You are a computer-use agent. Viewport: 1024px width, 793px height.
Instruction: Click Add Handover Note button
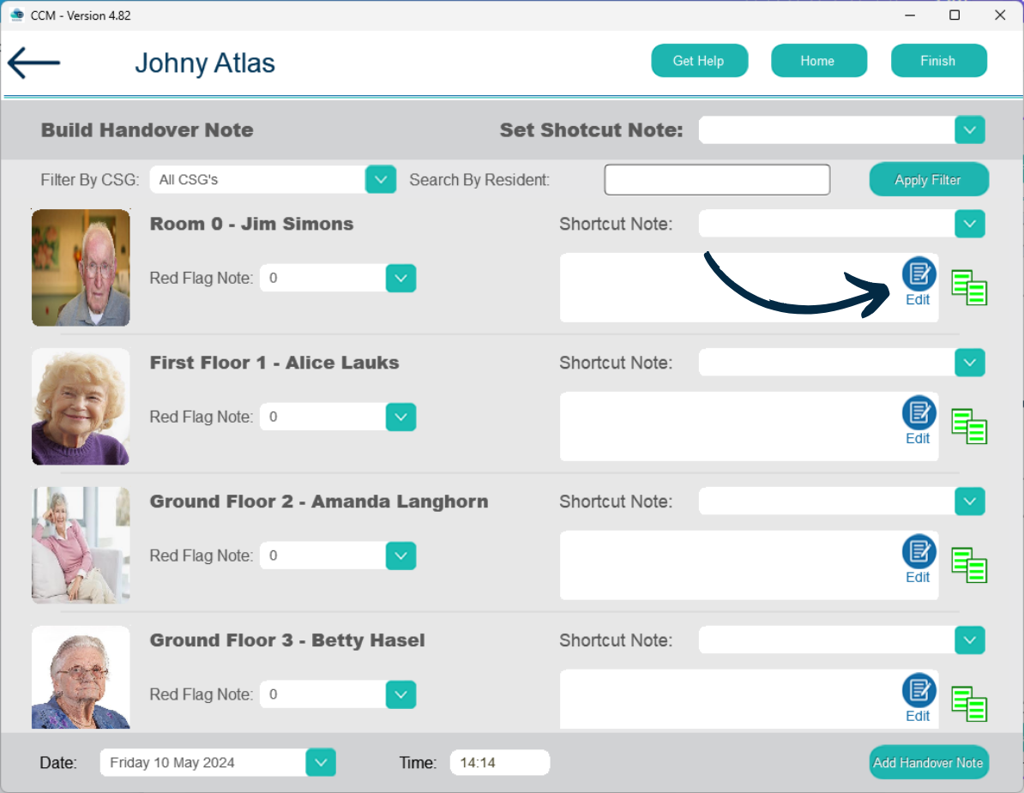929,762
